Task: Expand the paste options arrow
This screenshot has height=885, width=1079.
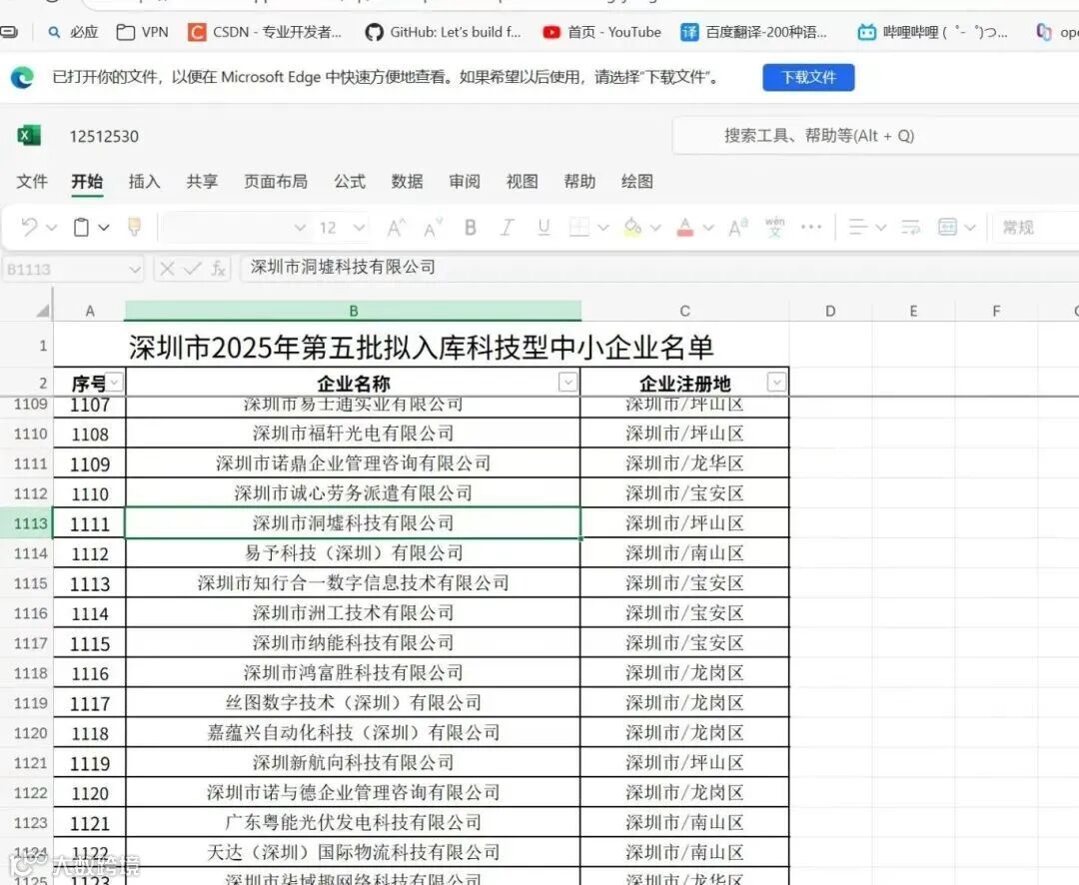Action: [103, 227]
